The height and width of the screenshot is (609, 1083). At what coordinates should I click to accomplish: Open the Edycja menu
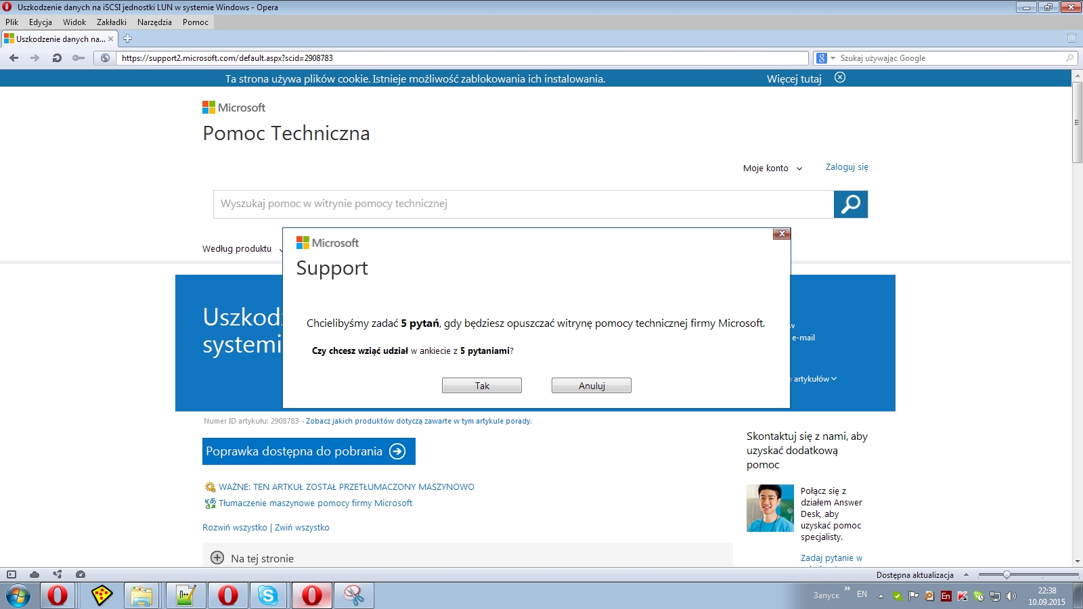pyautogui.click(x=41, y=22)
